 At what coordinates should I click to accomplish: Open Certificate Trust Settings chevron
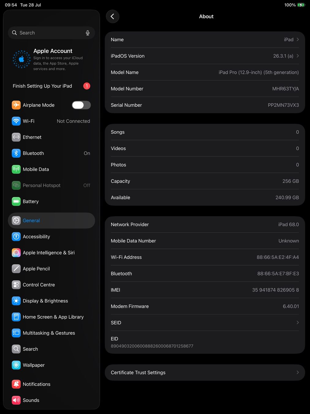(x=297, y=373)
